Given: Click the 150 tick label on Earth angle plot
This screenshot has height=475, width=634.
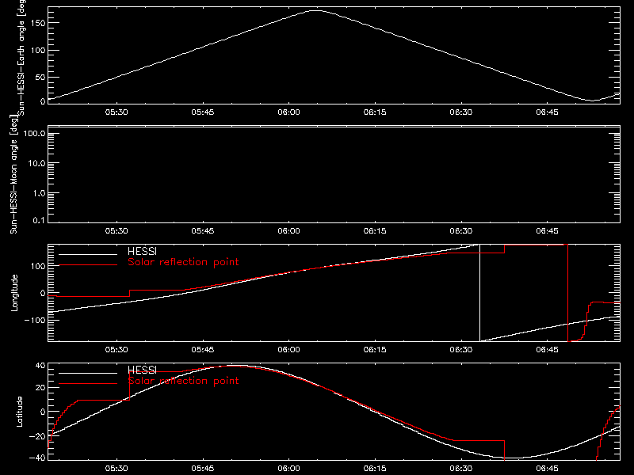Looking at the screenshot, I should click(x=37, y=23).
